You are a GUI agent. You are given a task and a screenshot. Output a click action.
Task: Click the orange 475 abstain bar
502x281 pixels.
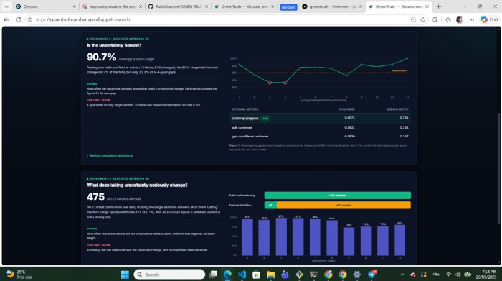(344, 205)
